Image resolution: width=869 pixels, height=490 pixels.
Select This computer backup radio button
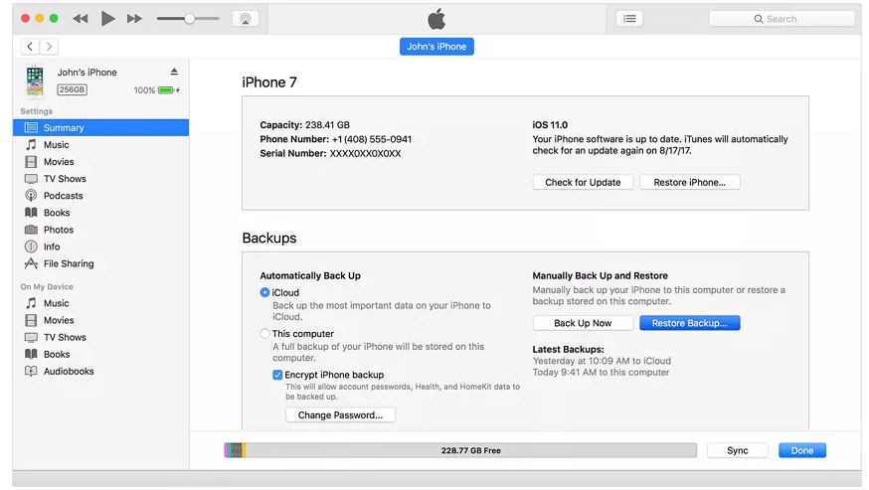[264, 334]
